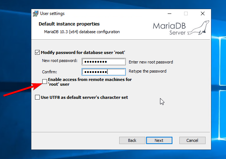The height and width of the screenshot is (159, 226).
Task: Minimize the User settings window
Action: (x=169, y=13)
